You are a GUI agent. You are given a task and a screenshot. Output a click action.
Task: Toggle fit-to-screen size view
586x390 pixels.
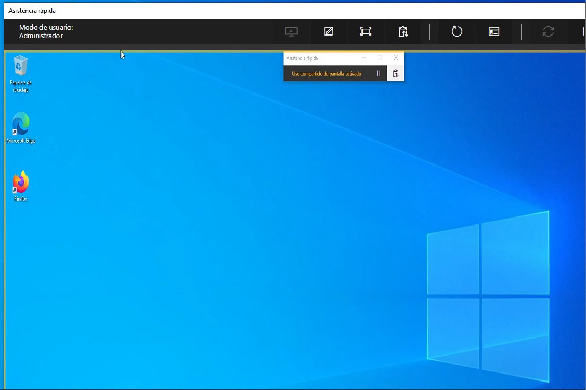[366, 31]
